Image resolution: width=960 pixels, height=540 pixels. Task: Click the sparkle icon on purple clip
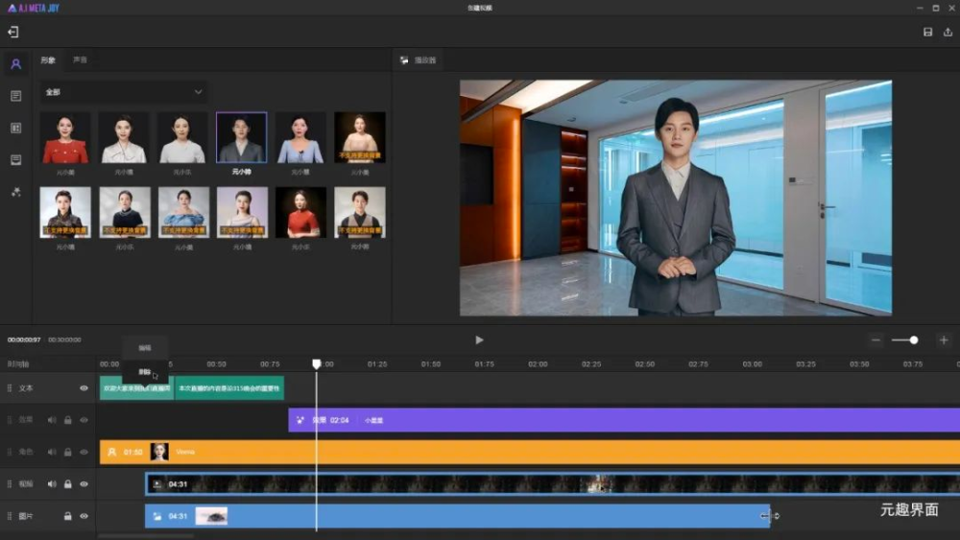point(300,420)
